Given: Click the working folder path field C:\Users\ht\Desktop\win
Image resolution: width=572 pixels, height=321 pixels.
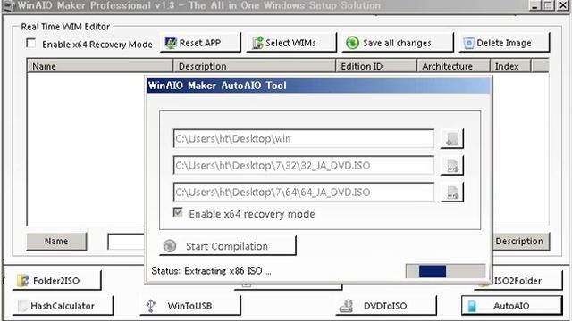Looking at the screenshot, I should tap(304, 138).
